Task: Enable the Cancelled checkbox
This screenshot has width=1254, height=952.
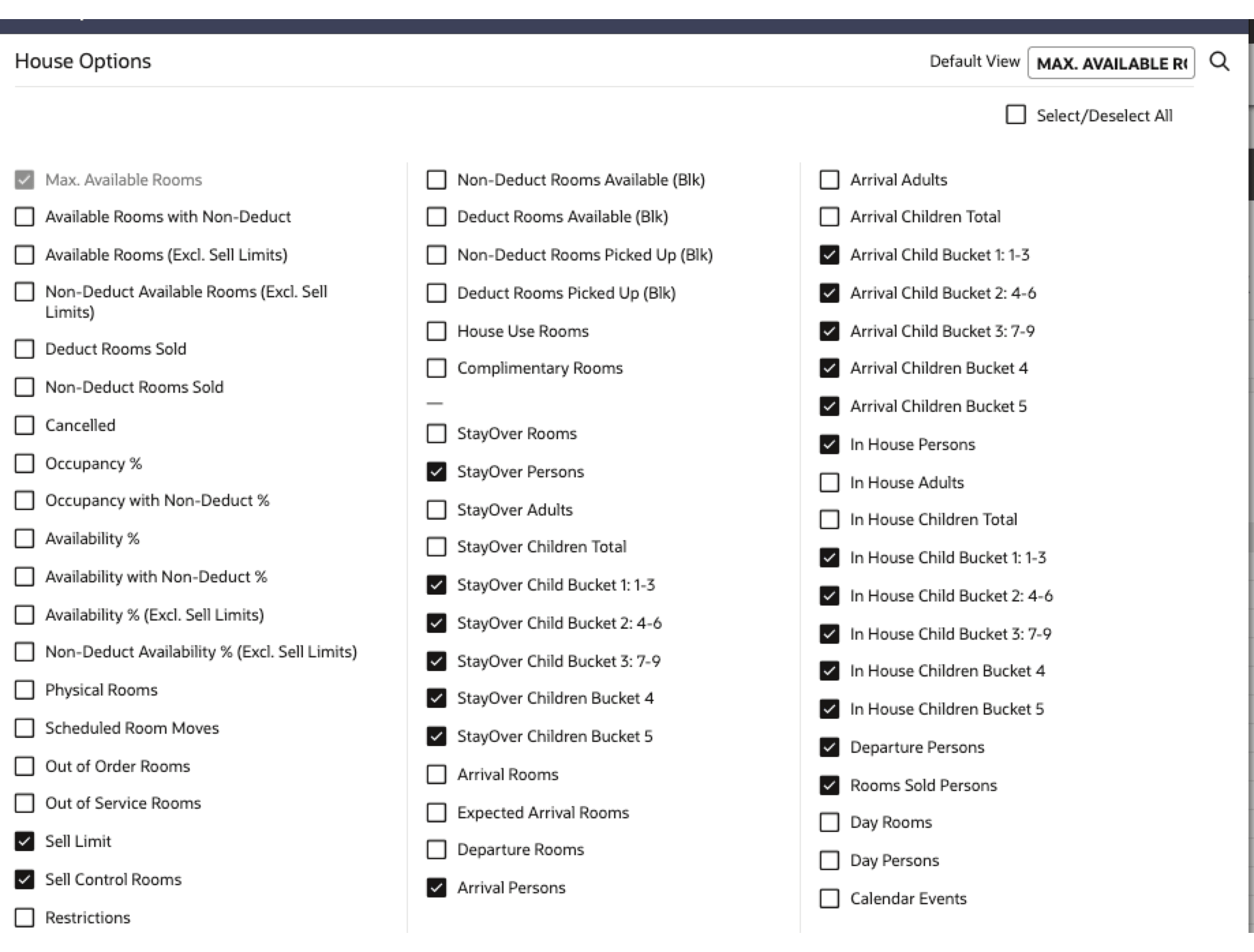Action: click(25, 426)
